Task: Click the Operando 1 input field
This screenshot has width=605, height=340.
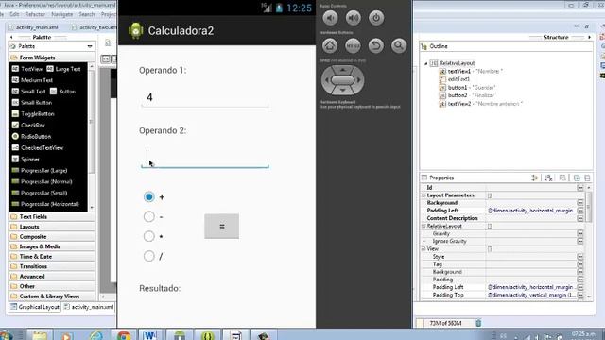Action: click(x=205, y=98)
